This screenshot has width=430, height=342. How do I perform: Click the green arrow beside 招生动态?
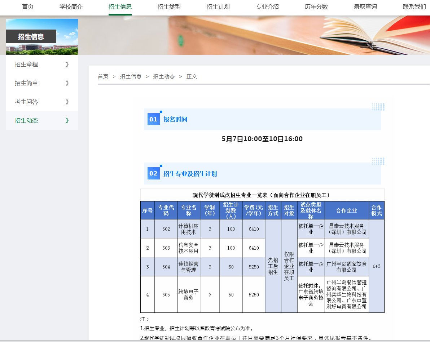(67, 120)
